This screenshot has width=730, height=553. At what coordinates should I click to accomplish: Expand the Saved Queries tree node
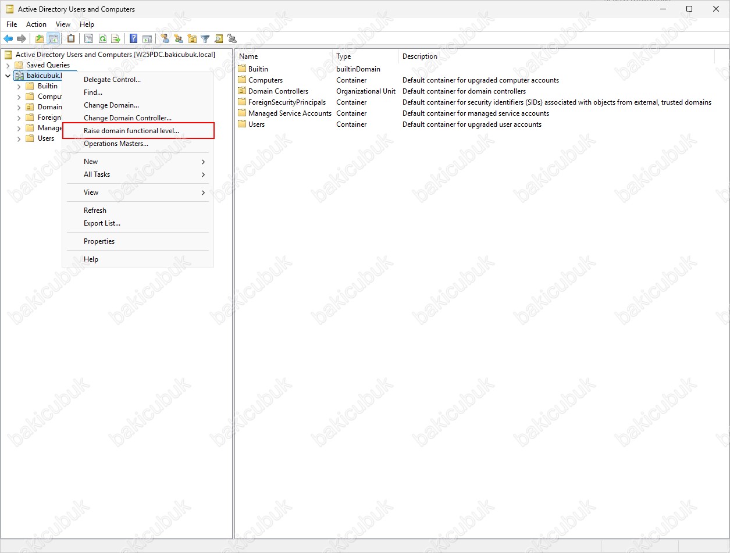pyautogui.click(x=8, y=65)
